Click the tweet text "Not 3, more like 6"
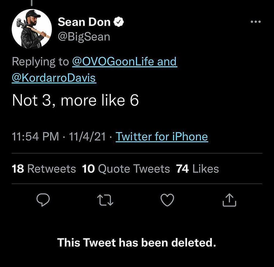 pos(75,101)
